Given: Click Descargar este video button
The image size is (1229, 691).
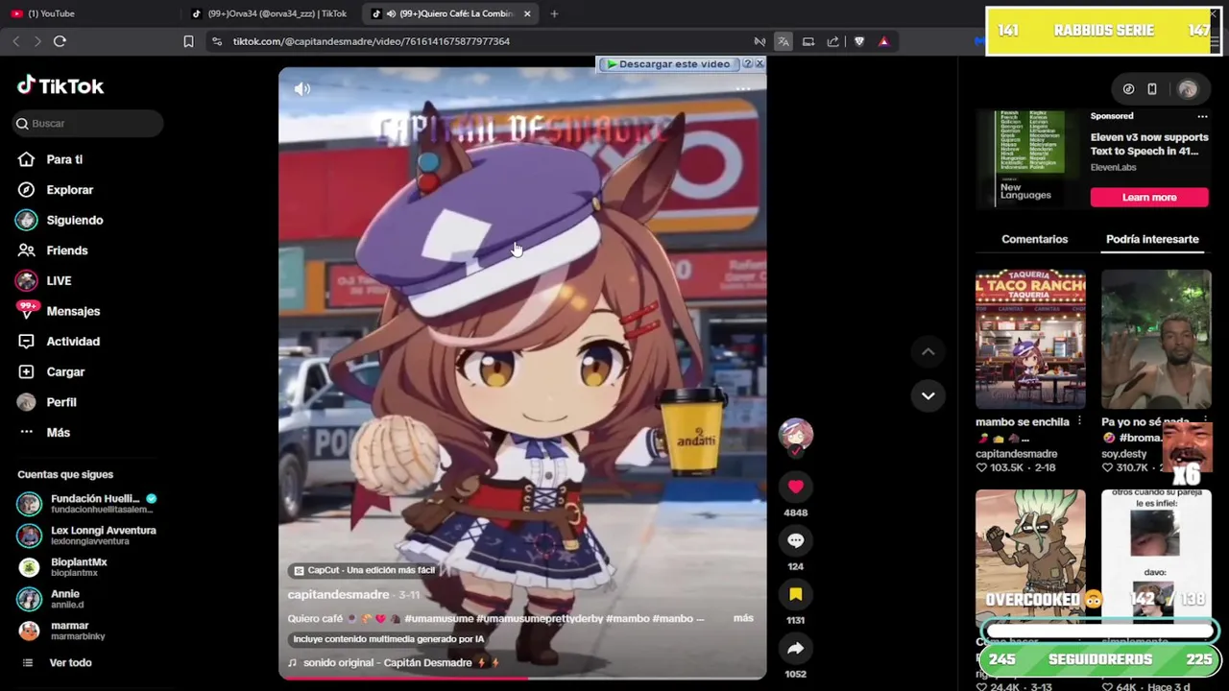Looking at the screenshot, I should (x=668, y=64).
